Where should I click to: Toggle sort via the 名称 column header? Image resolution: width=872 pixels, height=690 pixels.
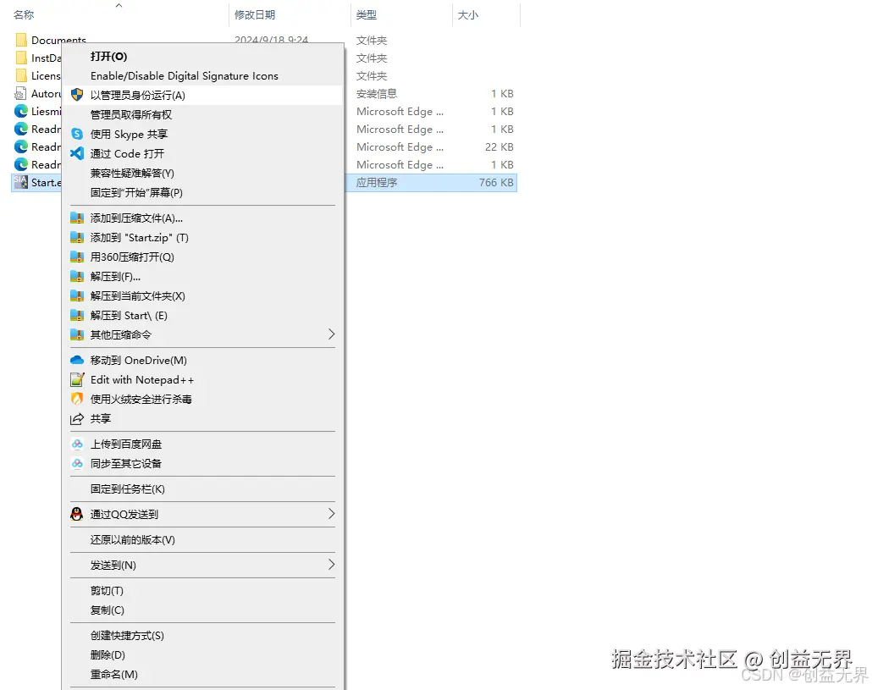(x=24, y=15)
